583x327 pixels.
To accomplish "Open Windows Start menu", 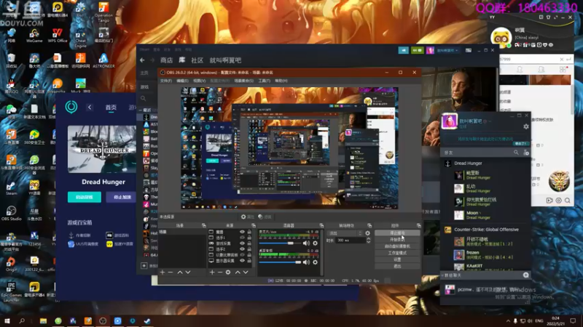I will pos(7,320).
